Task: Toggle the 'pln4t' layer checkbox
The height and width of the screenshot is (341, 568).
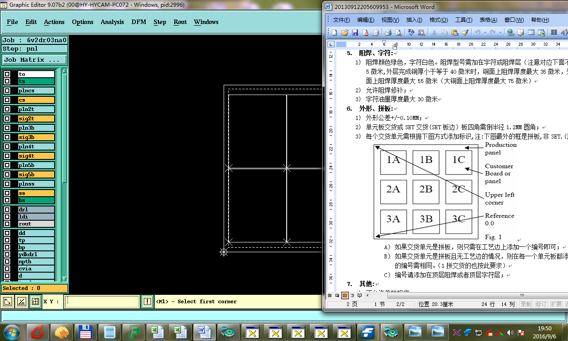Action: pyautogui.click(x=8, y=147)
